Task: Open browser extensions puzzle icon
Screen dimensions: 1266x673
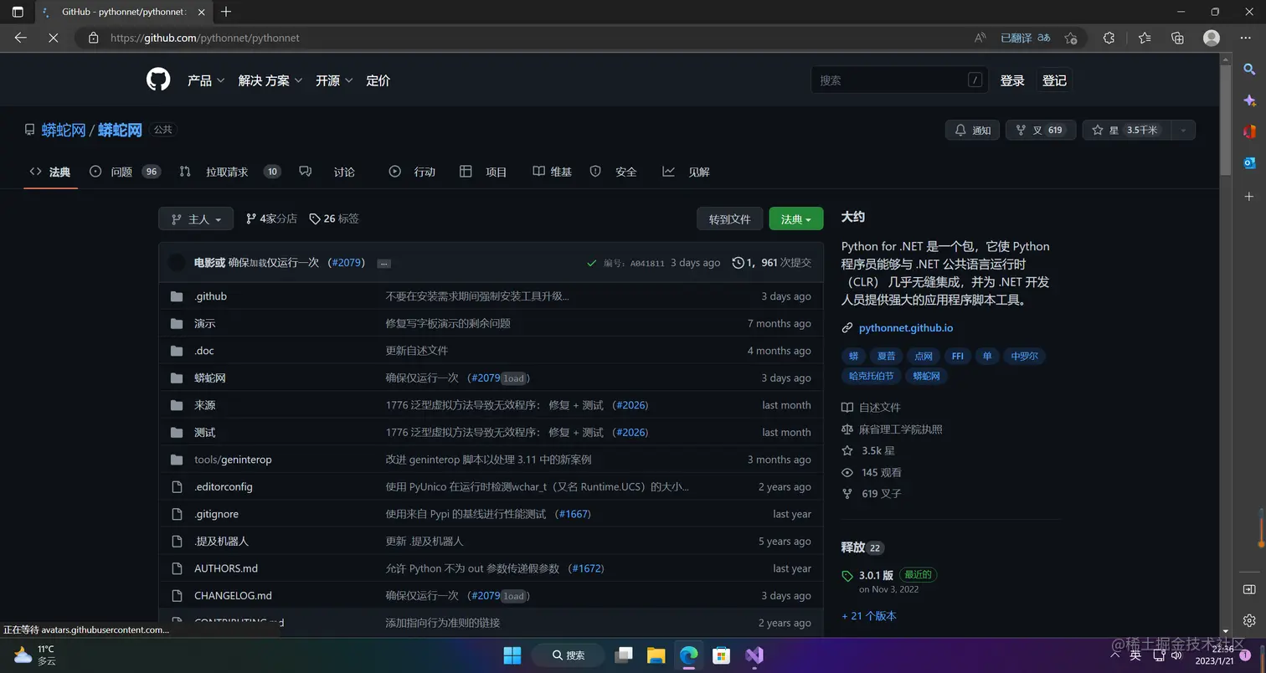Action: 1109,38
